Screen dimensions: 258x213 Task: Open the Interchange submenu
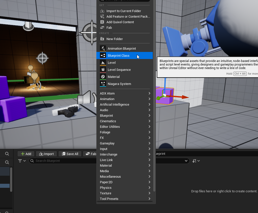(x=125, y=155)
